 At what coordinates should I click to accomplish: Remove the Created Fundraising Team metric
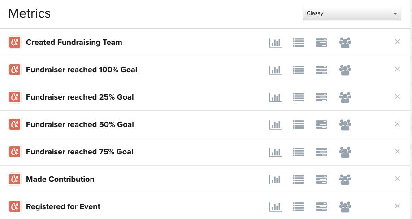point(397,42)
